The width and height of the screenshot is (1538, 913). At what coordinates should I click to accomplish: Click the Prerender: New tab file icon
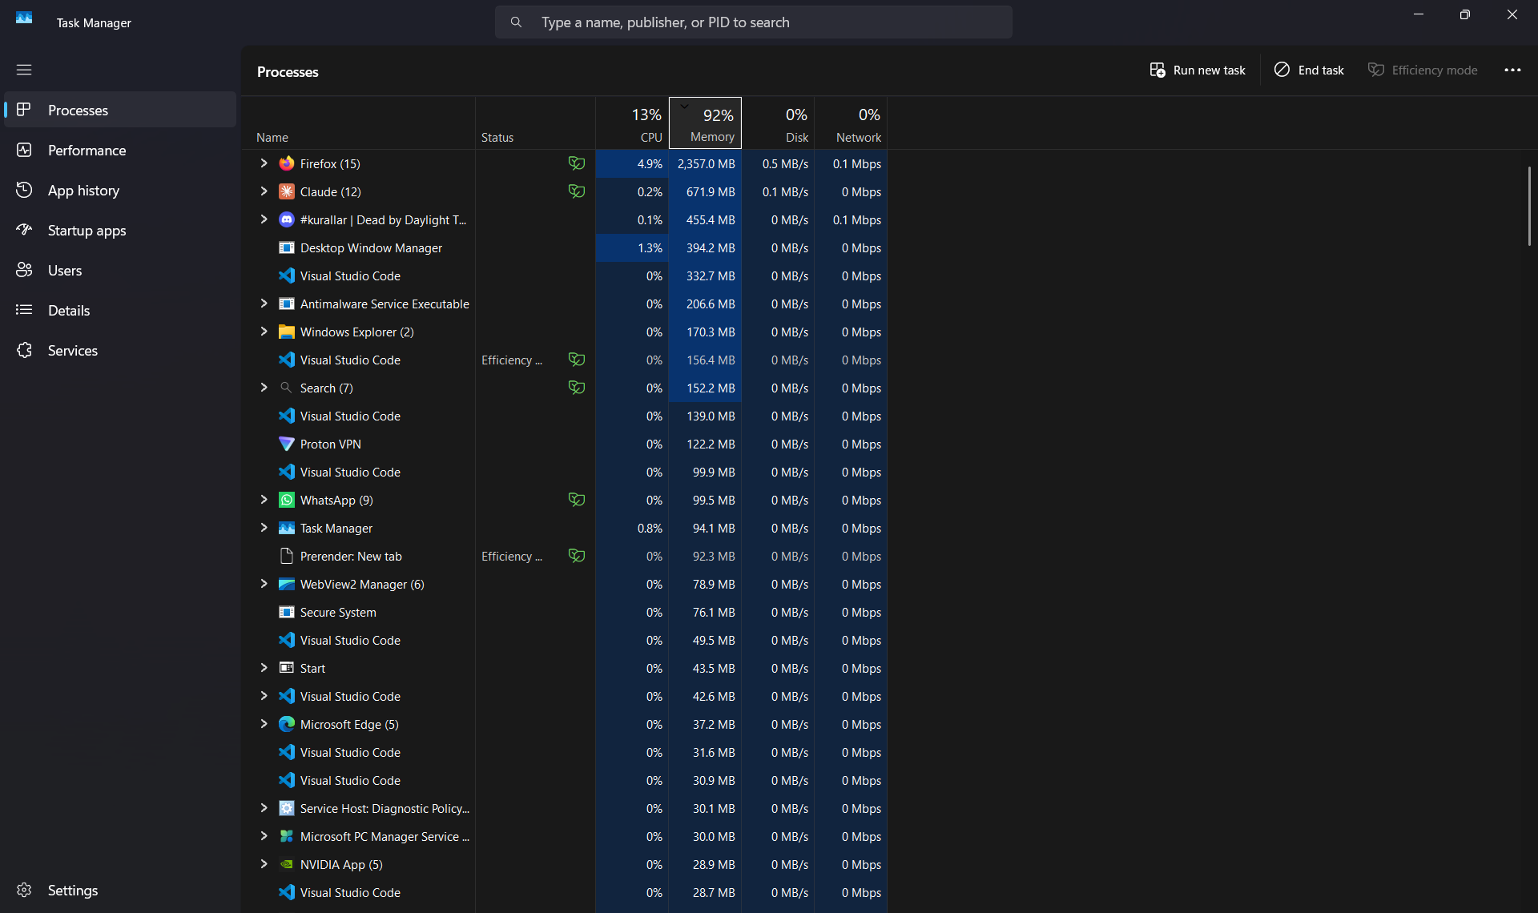coord(286,556)
